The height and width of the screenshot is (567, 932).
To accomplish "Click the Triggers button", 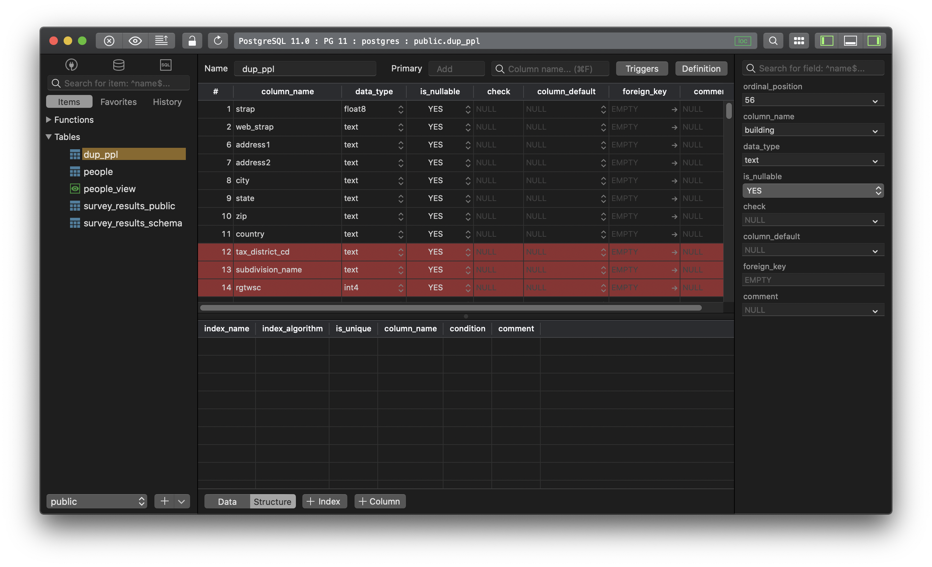I will pos(641,69).
